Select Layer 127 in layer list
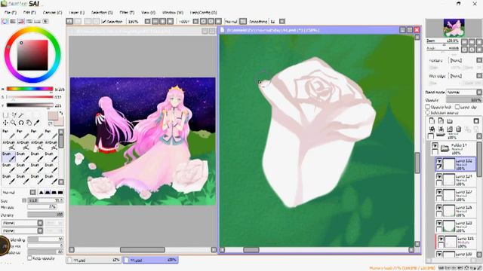The image size is (483, 271). click(x=456, y=195)
